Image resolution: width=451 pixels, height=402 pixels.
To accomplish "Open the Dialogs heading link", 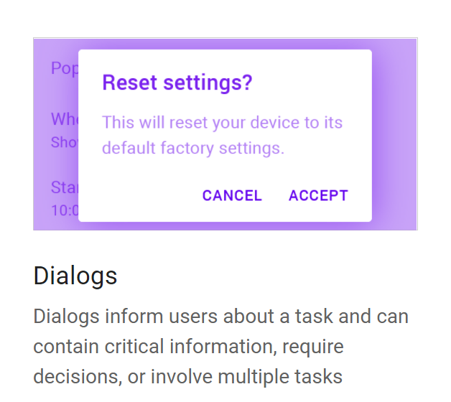I will [75, 276].
